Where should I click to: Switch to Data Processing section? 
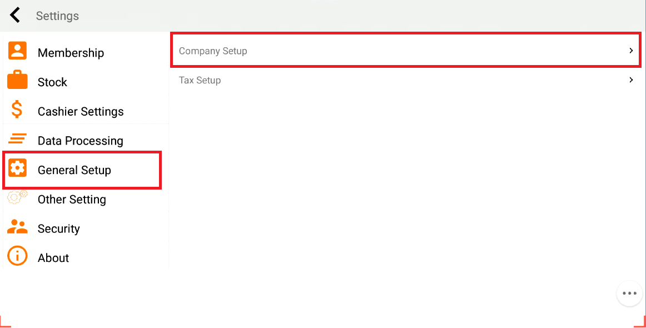tap(80, 141)
